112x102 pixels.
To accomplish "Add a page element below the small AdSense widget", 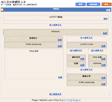I will point(86,70).
